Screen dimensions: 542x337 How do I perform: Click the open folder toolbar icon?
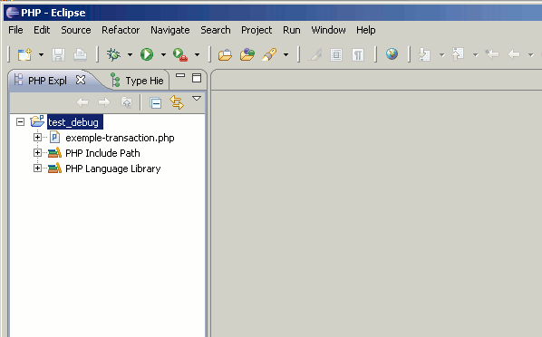[x=225, y=54]
